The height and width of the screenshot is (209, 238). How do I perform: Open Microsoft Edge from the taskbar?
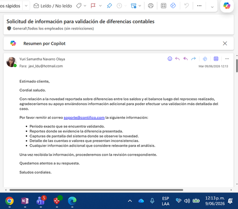[x=72, y=201]
